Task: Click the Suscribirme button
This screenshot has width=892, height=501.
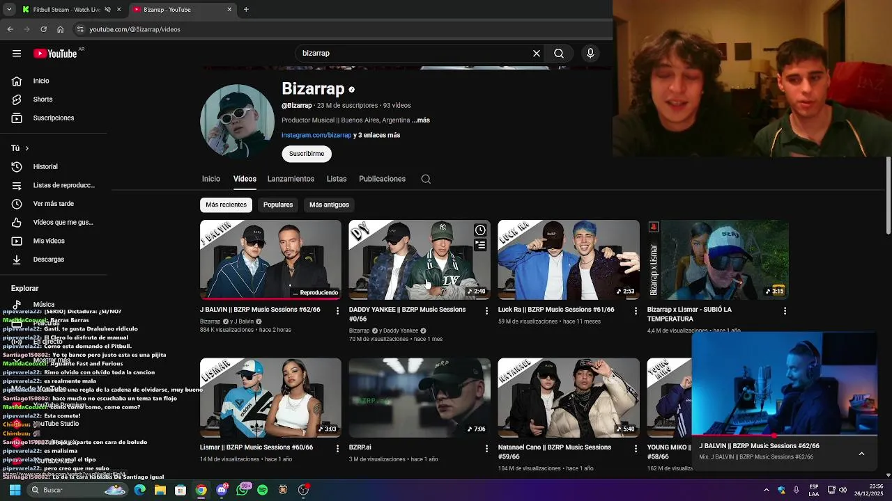Action: click(307, 154)
